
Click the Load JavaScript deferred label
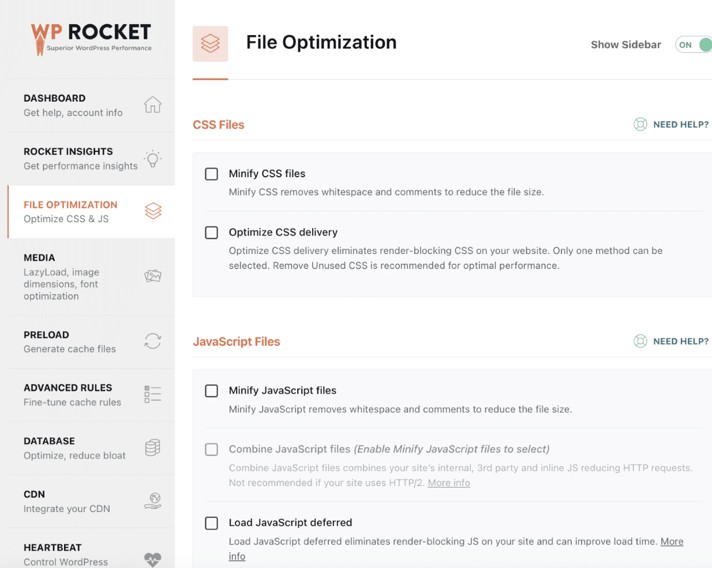click(290, 523)
